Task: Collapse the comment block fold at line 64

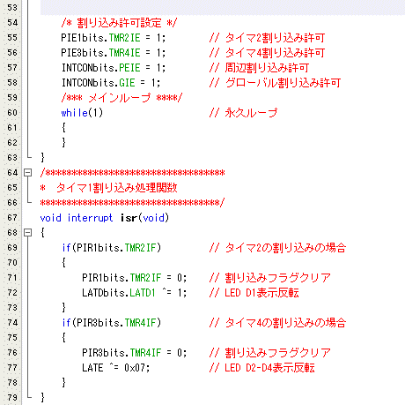Action: pos(27,173)
